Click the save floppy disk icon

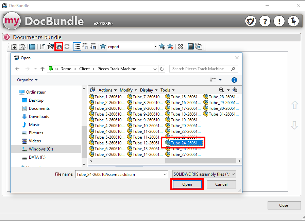(191, 47)
